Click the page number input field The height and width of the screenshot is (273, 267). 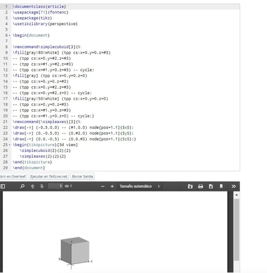(x=56, y=186)
